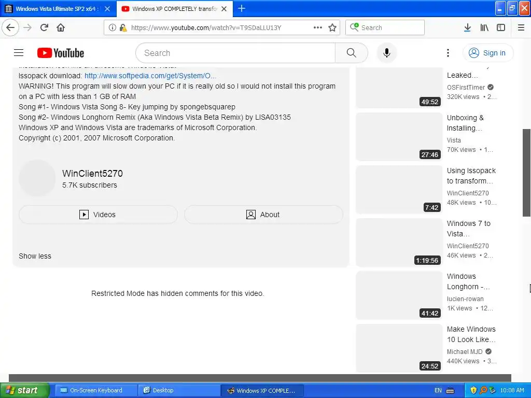
Task: Click OSFirstTimer channel name
Action: click(466, 87)
